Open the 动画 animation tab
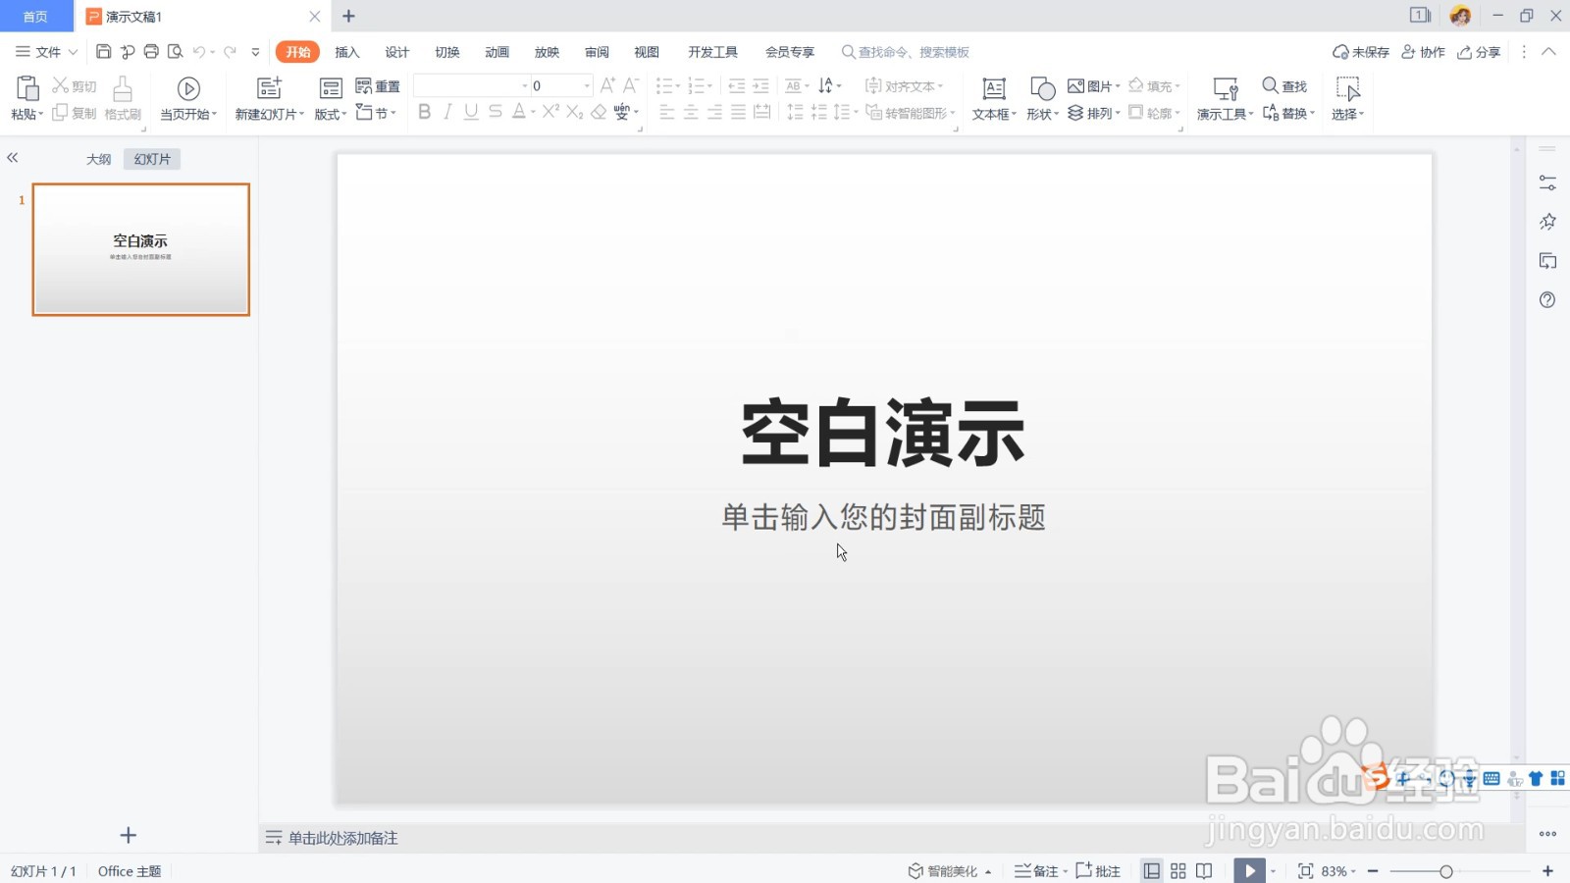 click(x=497, y=52)
